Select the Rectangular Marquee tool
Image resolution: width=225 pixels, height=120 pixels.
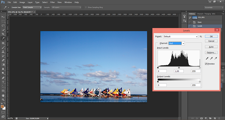pyautogui.click(x=3, y=21)
